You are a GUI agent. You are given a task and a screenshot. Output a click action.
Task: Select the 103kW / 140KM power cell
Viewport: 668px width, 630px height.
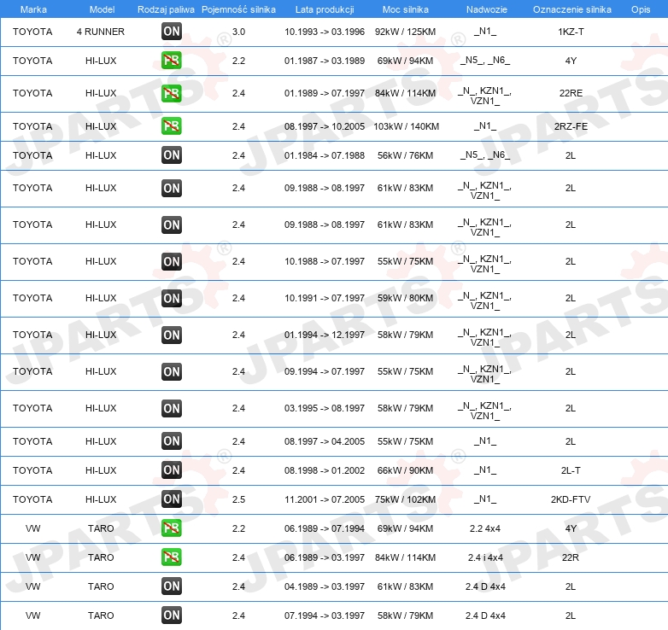[406, 126]
